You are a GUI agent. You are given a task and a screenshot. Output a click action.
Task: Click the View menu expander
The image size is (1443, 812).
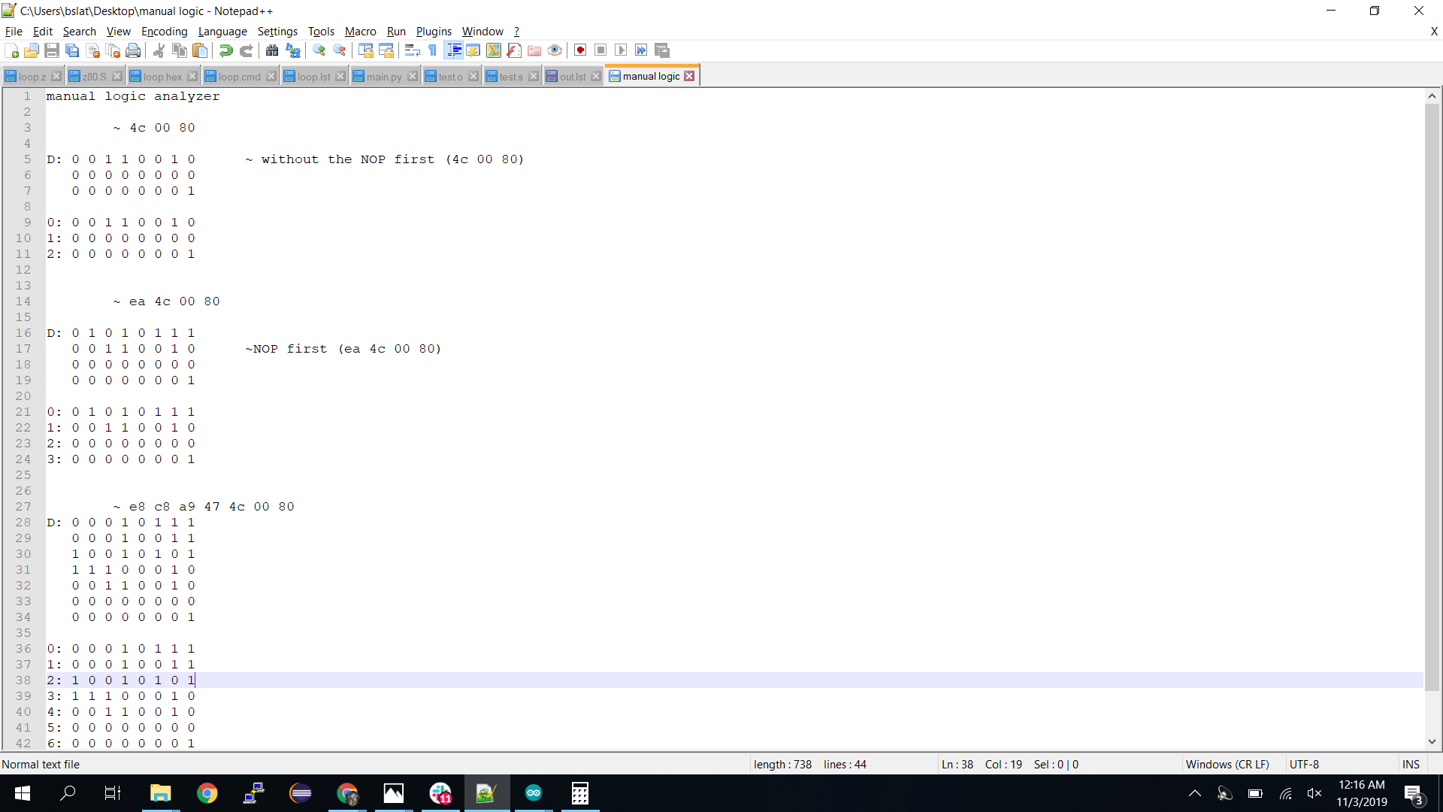tap(118, 31)
